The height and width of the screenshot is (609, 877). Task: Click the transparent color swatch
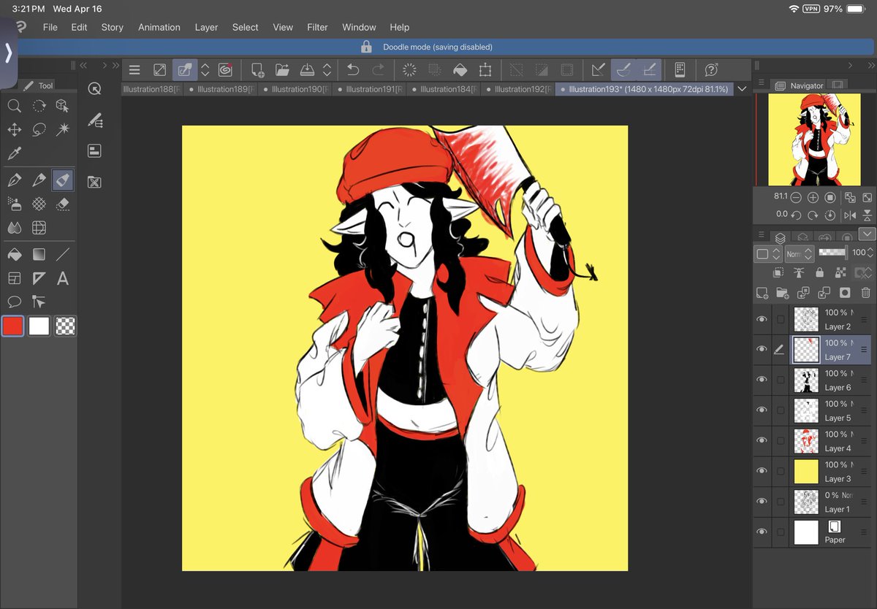pos(66,326)
